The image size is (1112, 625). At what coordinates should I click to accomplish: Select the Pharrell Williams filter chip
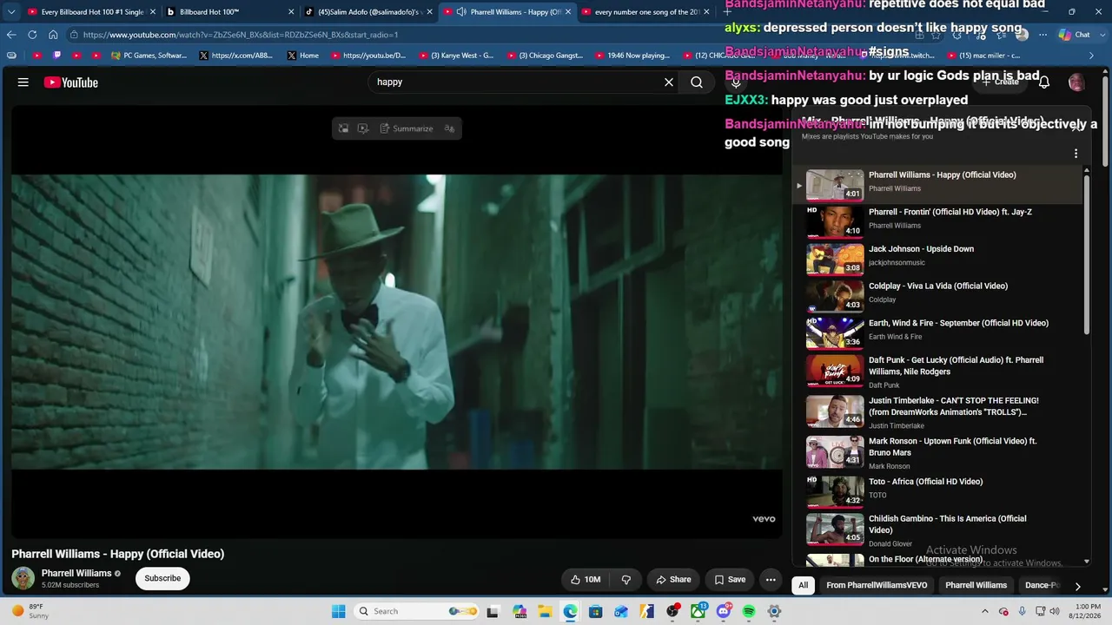click(x=976, y=585)
